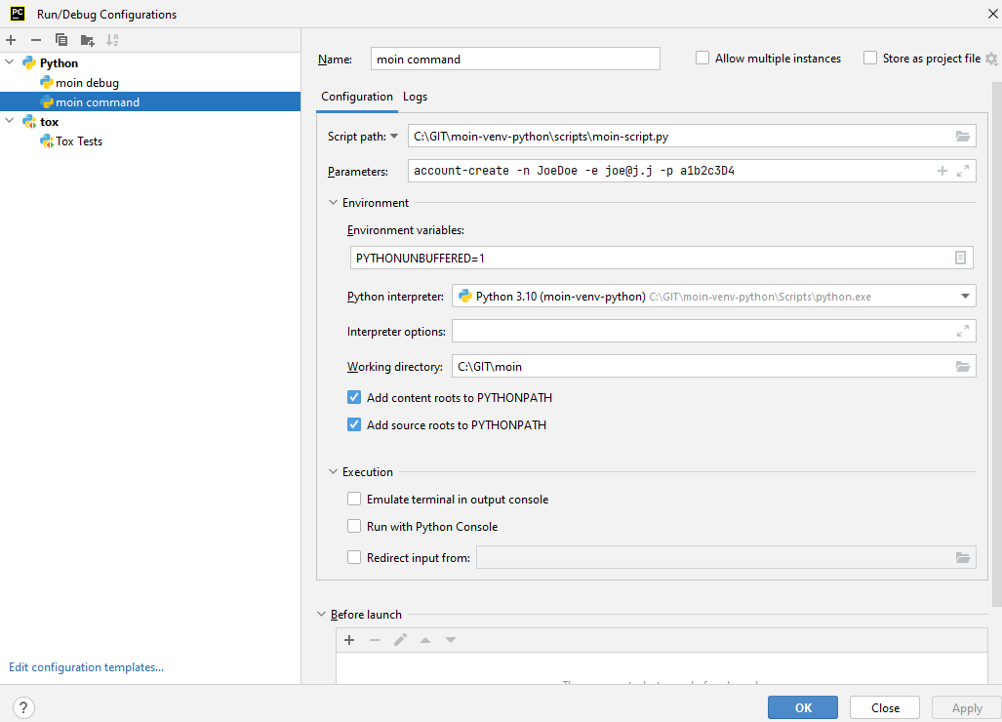Open the Python interpreter dropdown

point(964,297)
